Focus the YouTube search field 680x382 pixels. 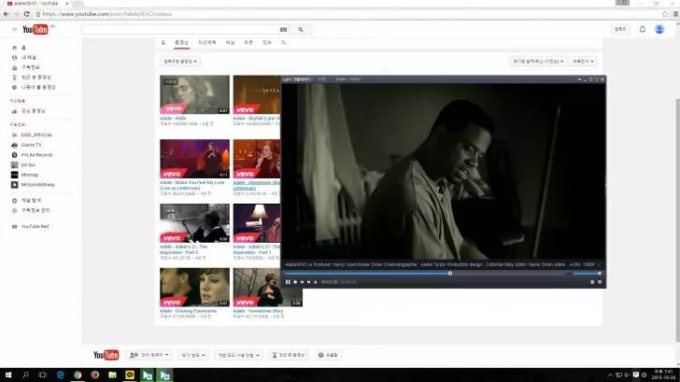click(x=180, y=30)
